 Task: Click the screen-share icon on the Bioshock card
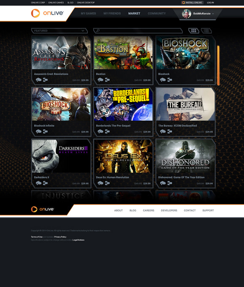(x=170, y=80)
